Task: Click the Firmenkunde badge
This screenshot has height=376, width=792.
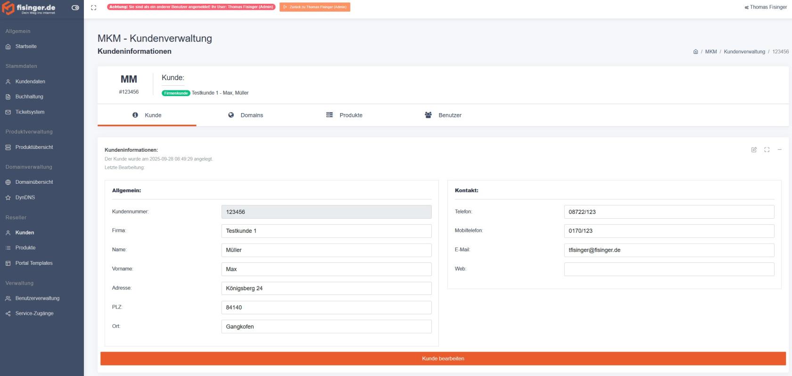Action: pos(176,93)
